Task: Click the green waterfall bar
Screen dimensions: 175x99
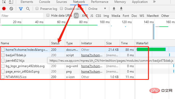Action: point(151,50)
